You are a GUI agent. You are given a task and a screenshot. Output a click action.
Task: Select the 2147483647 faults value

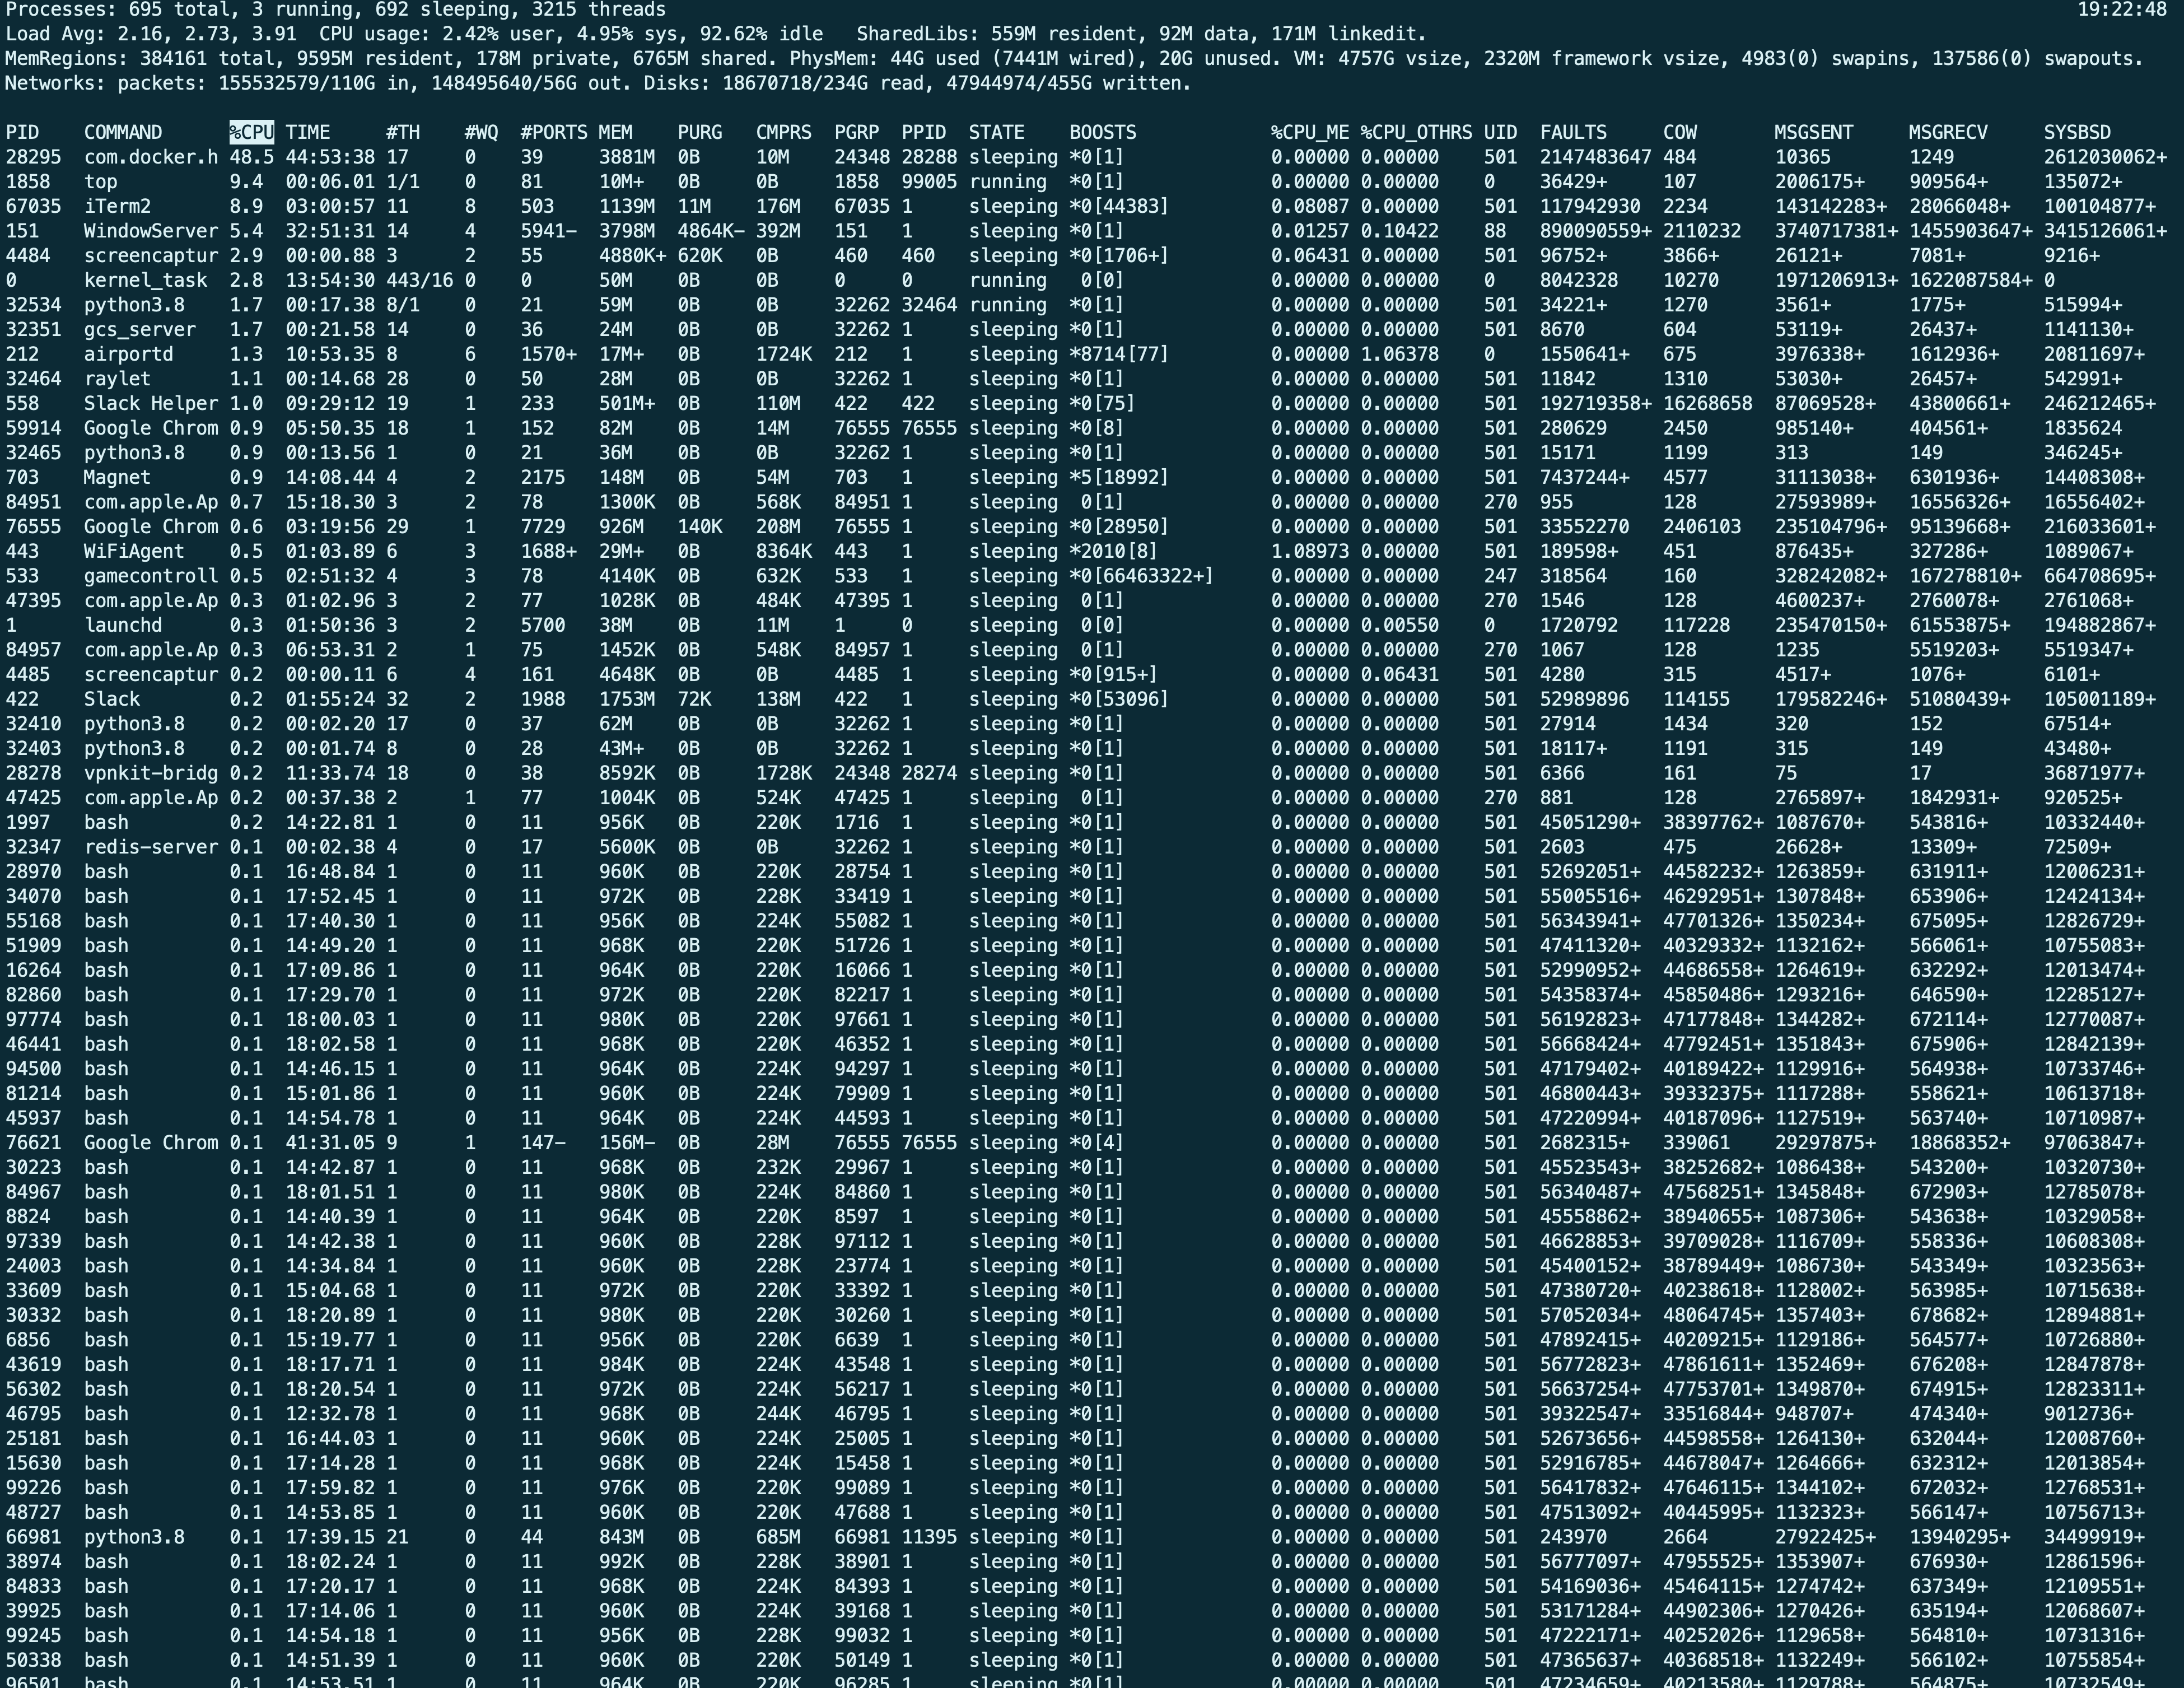[1596, 157]
